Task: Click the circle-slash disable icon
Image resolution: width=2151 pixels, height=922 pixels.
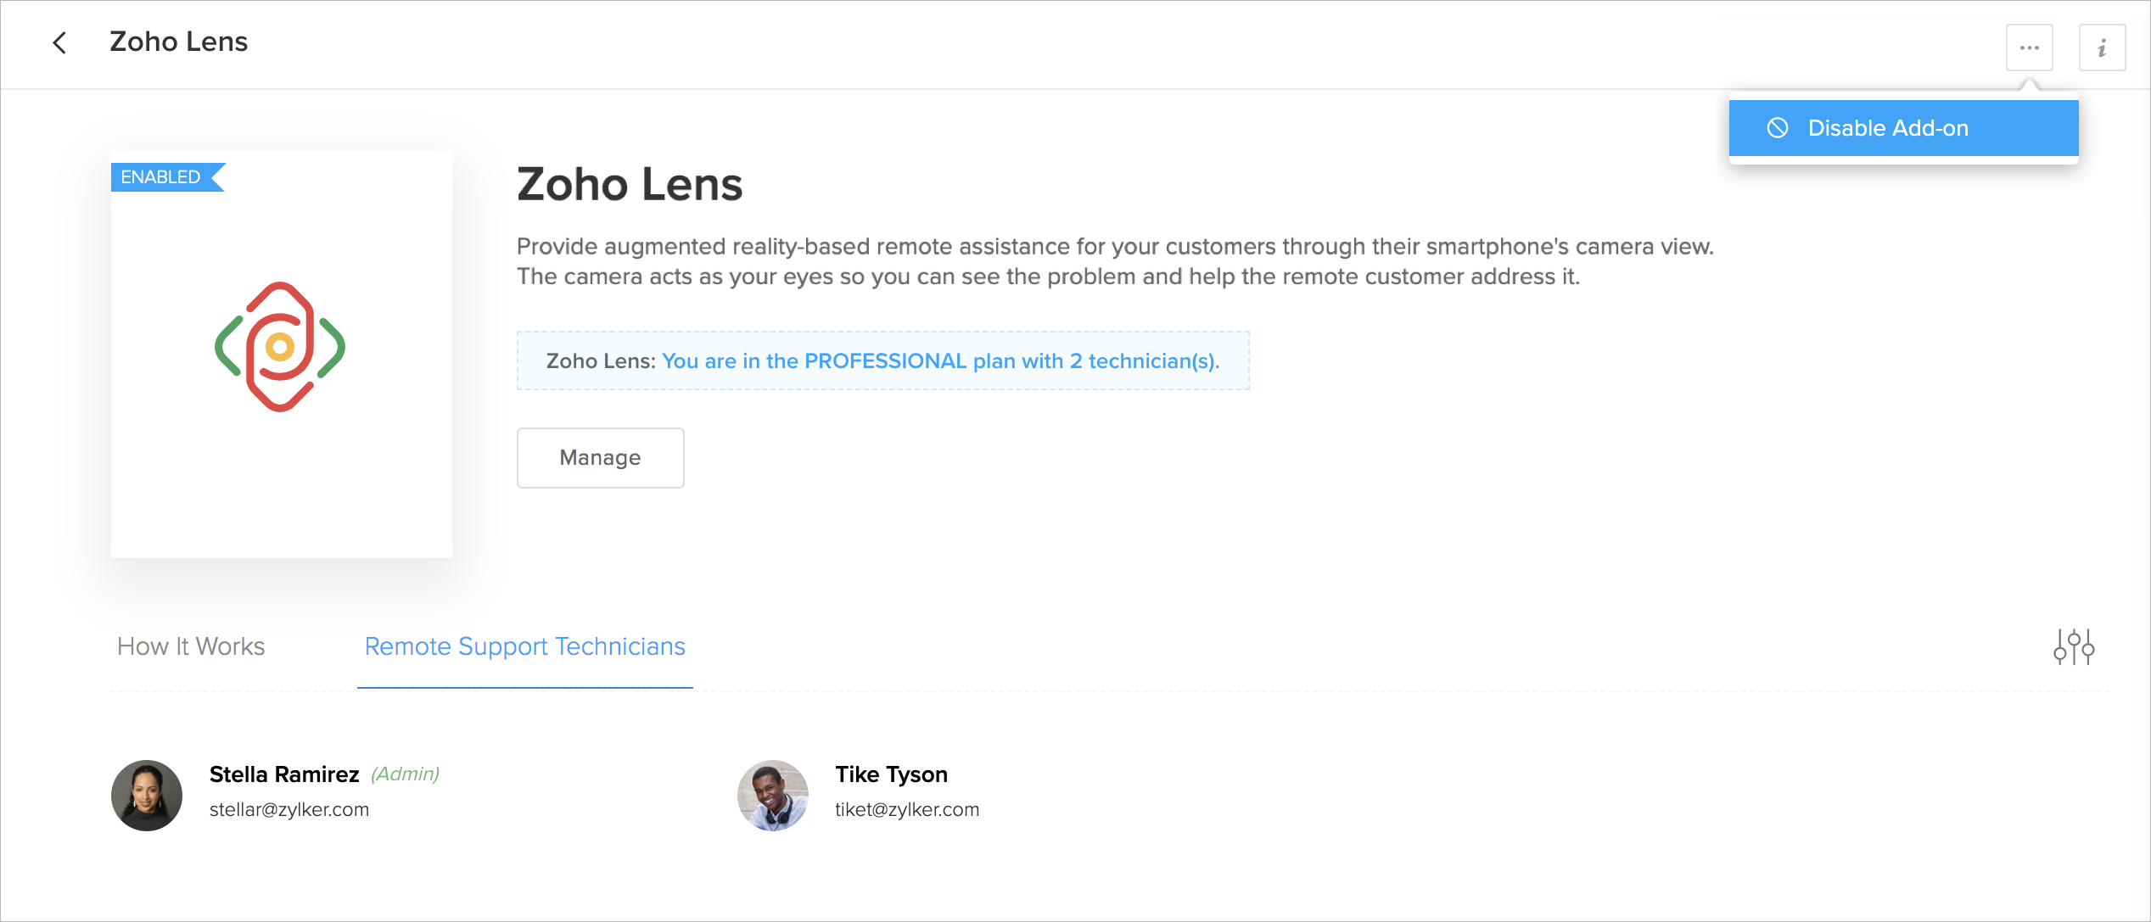Action: click(1778, 128)
